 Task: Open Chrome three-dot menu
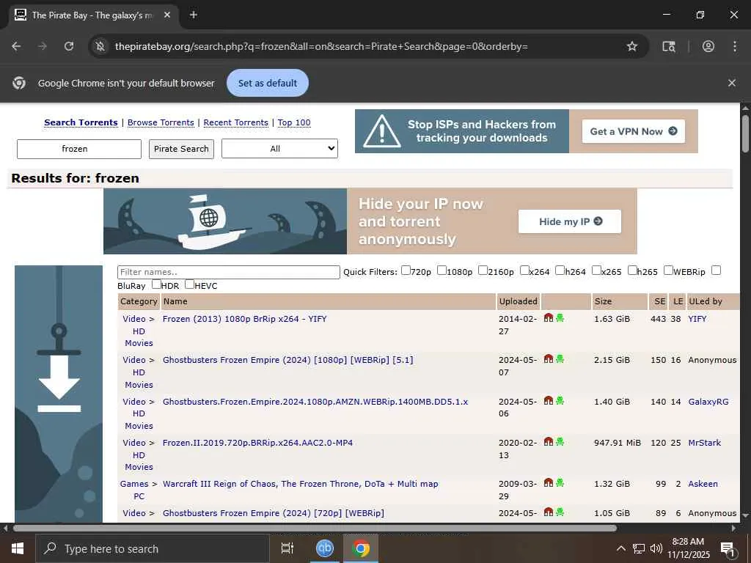[735, 46]
